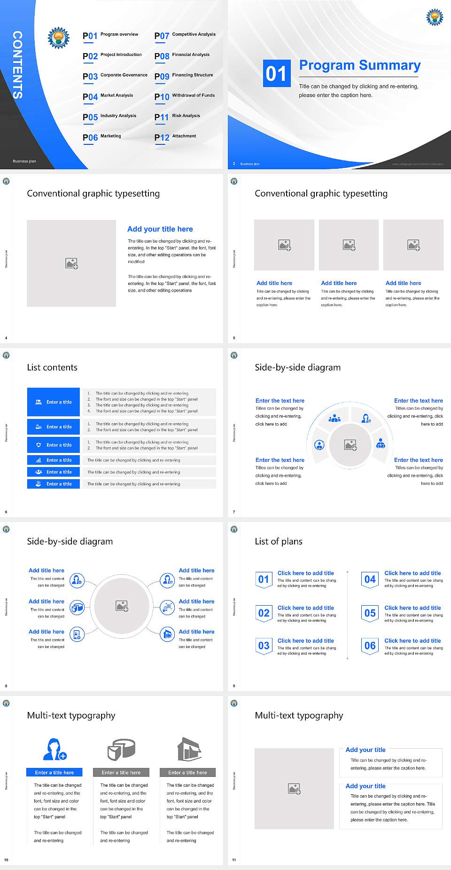Image resolution: width=451 pixels, height=870 pixels.
Task: Click the vertical 'CONTENTS' sidebar title
Action: pos(17,65)
